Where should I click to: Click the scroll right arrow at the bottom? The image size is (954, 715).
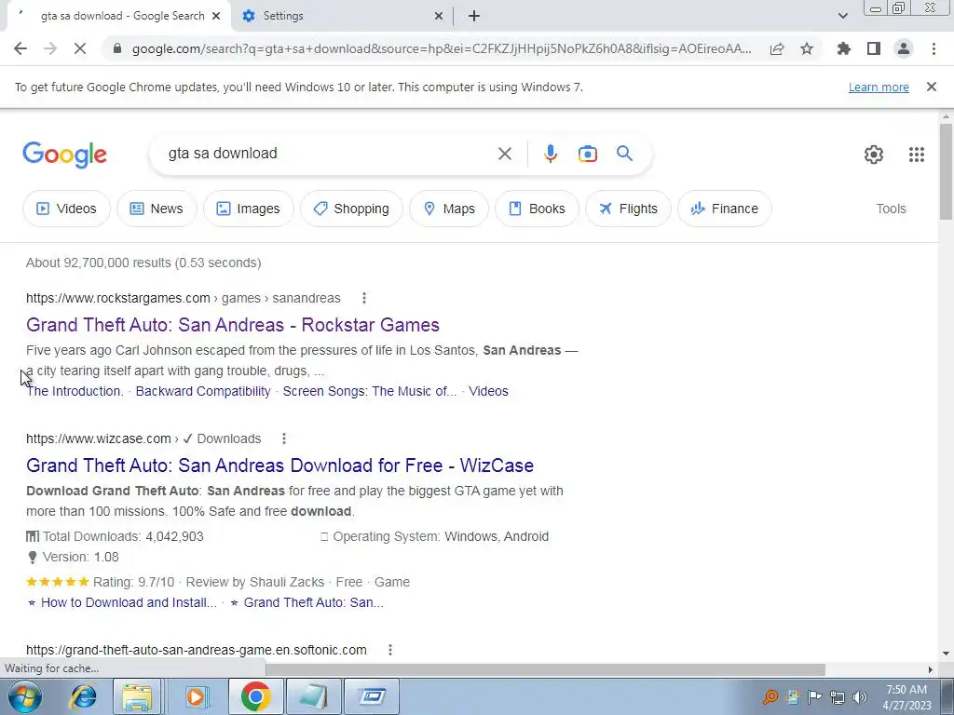(x=930, y=669)
